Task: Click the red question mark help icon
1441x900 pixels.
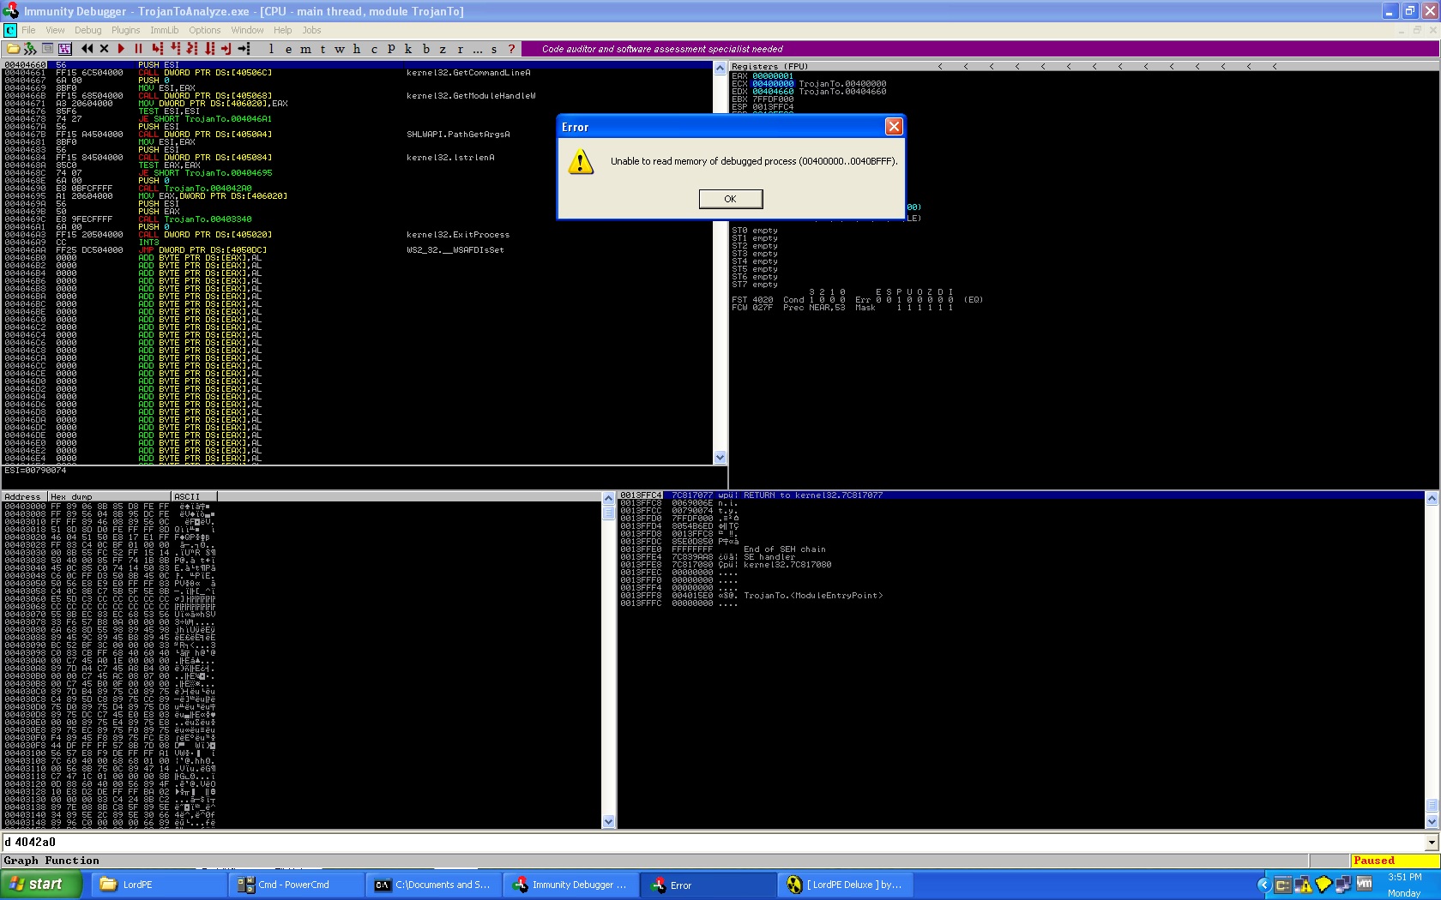Action: point(511,49)
